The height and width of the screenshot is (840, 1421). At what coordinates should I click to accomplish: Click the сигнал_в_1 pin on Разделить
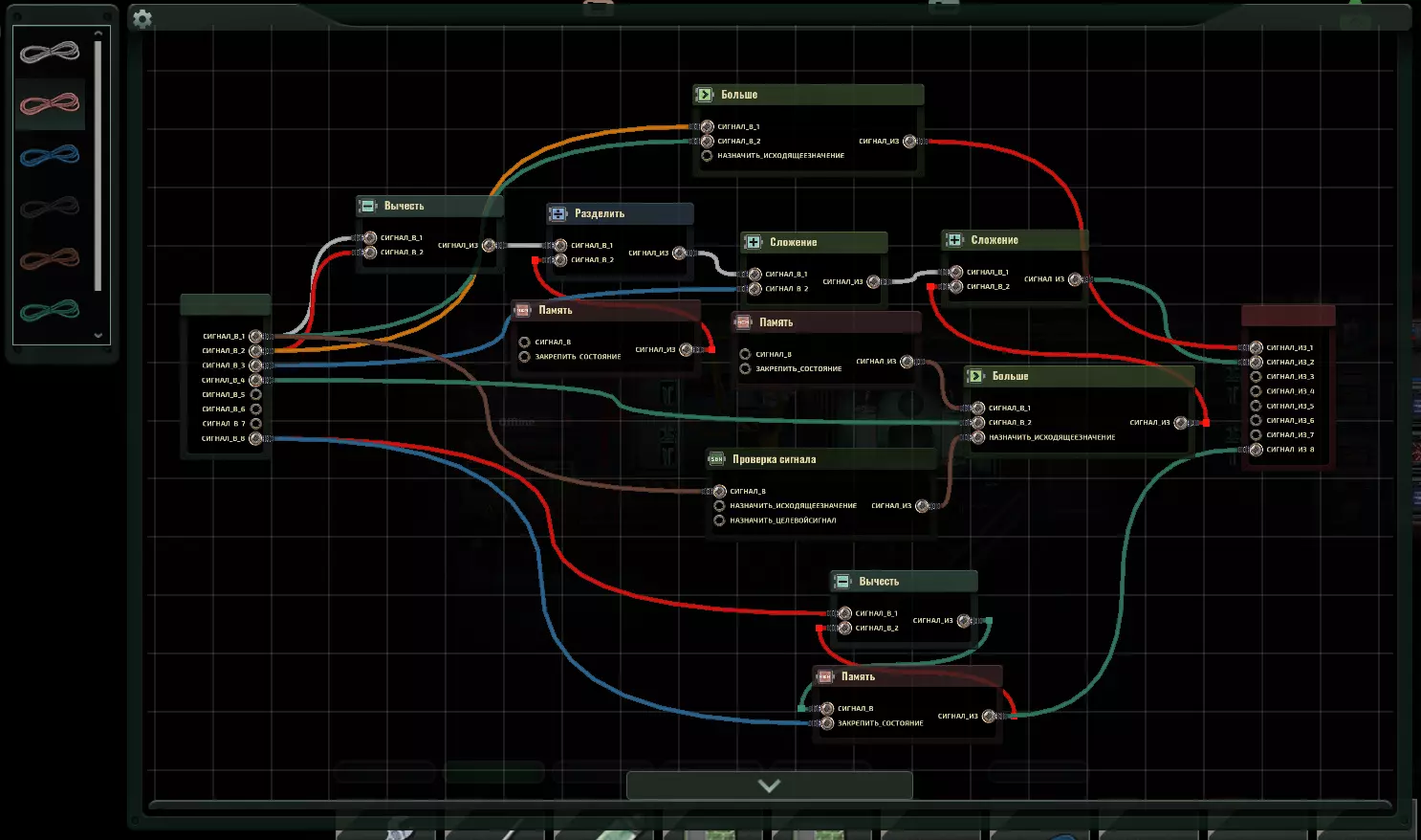[x=561, y=245]
